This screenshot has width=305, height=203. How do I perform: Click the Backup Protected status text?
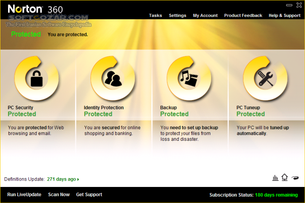[174, 114]
